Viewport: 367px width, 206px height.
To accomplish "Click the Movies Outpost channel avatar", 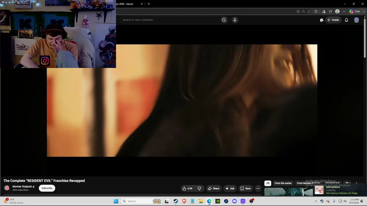I will click(x=7, y=188).
